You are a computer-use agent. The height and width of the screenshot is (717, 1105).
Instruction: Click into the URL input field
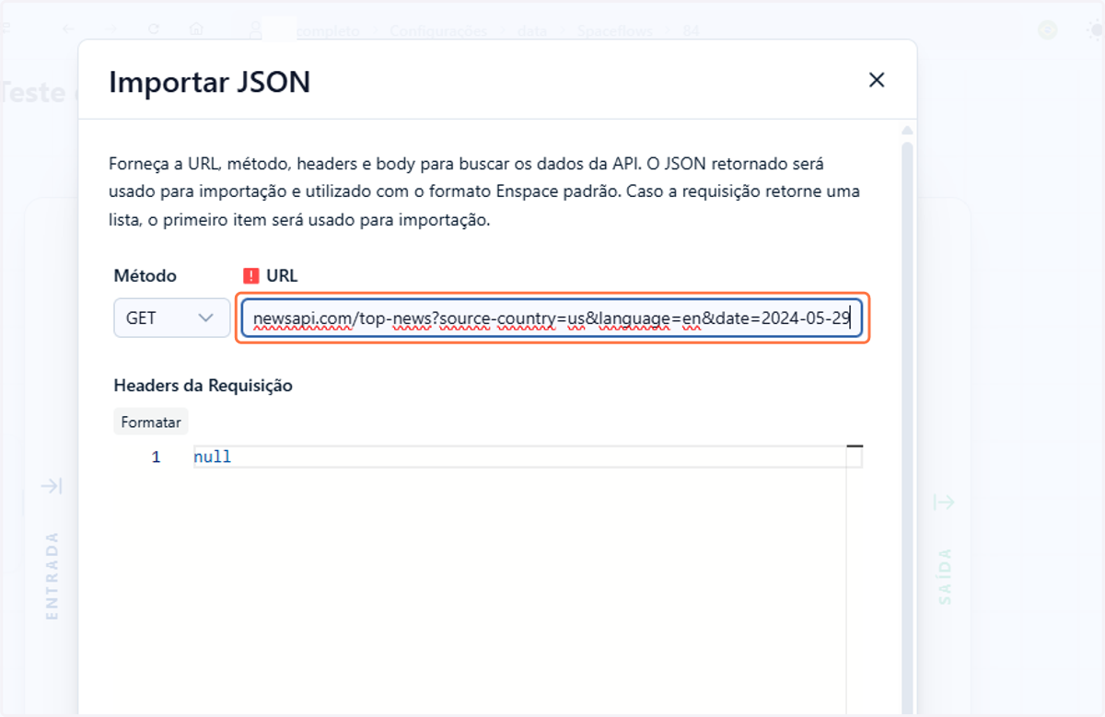pyautogui.click(x=552, y=318)
